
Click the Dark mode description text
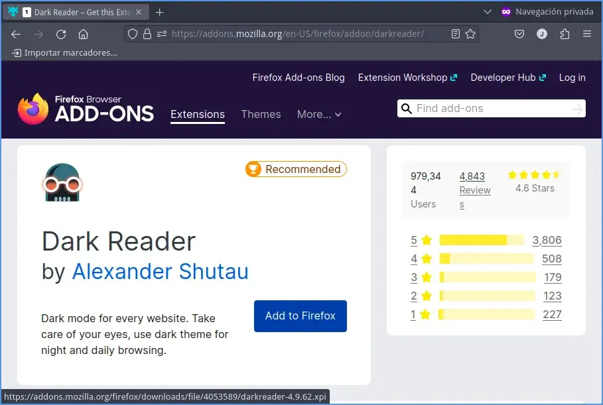click(135, 334)
